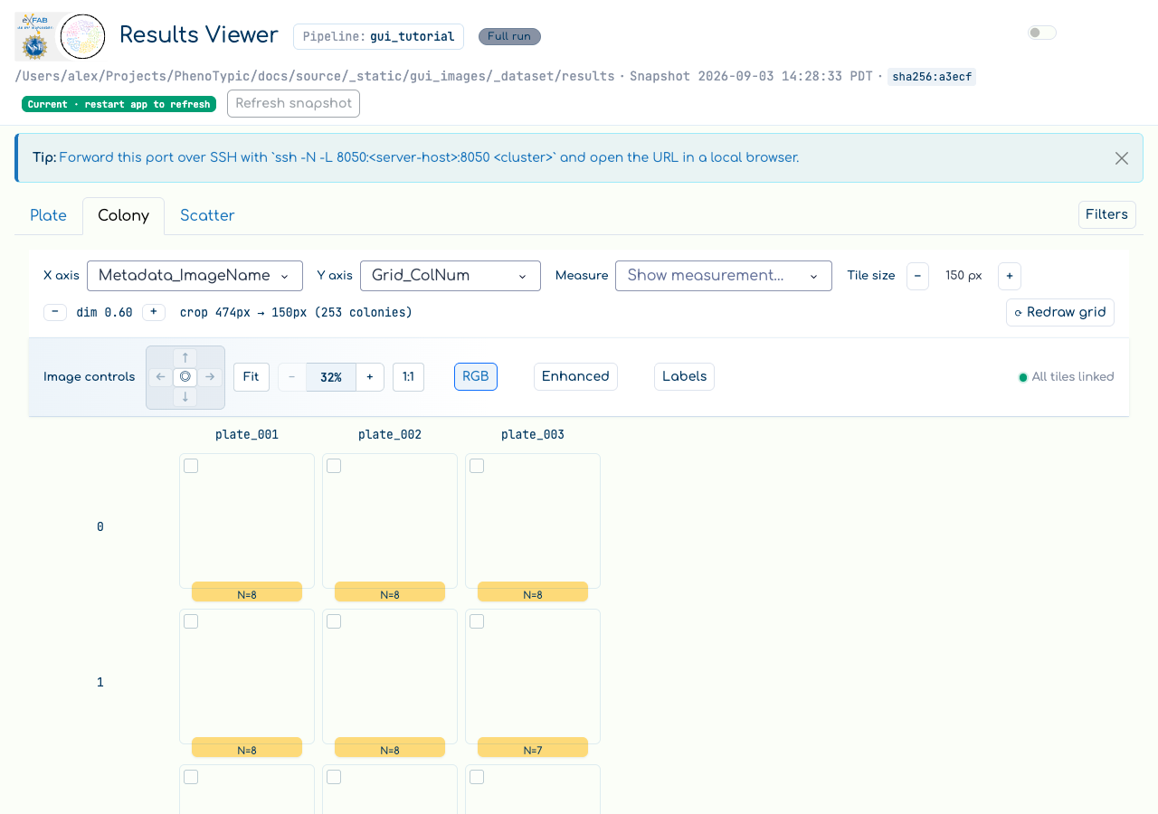Image resolution: width=1158 pixels, height=814 pixels.
Task: Select the plate_001 tile checkbox in row 1
Action: (191, 621)
